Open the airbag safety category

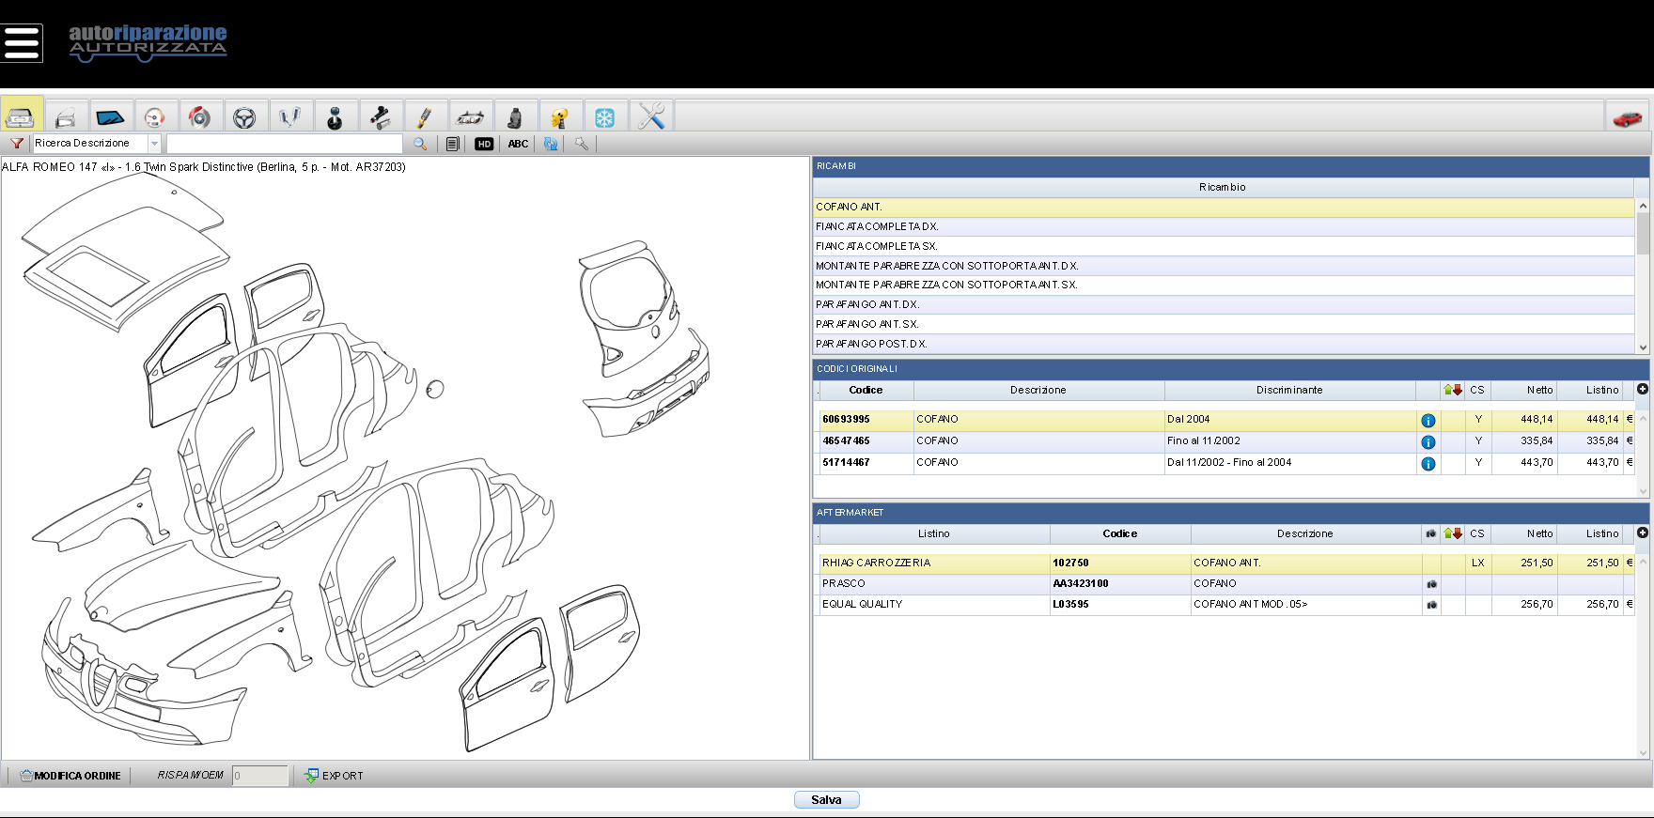[x=560, y=117]
